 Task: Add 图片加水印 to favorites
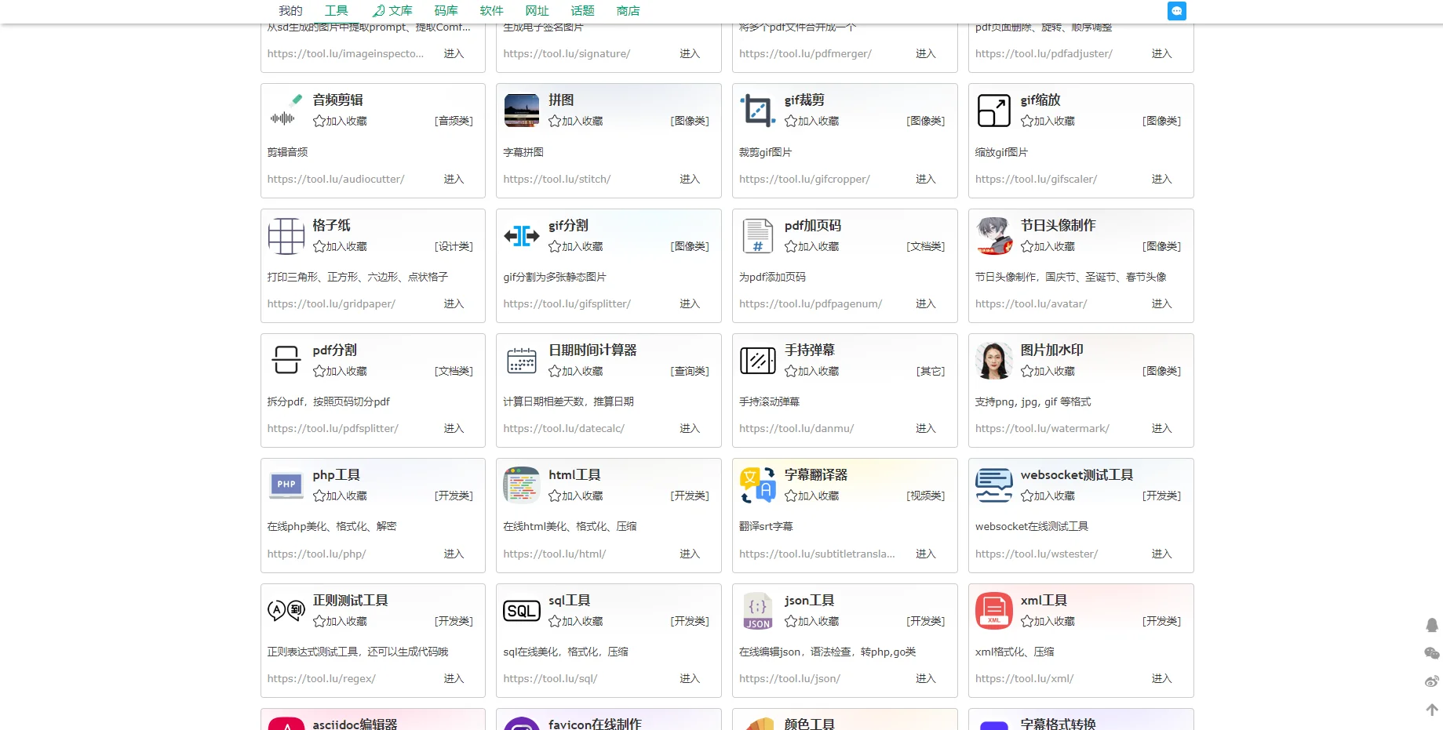[1048, 371]
